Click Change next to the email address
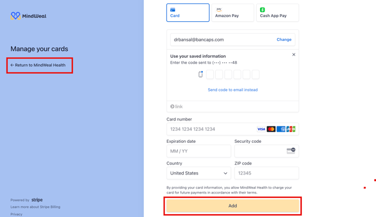The width and height of the screenshot is (376, 217). [x=284, y=39]
